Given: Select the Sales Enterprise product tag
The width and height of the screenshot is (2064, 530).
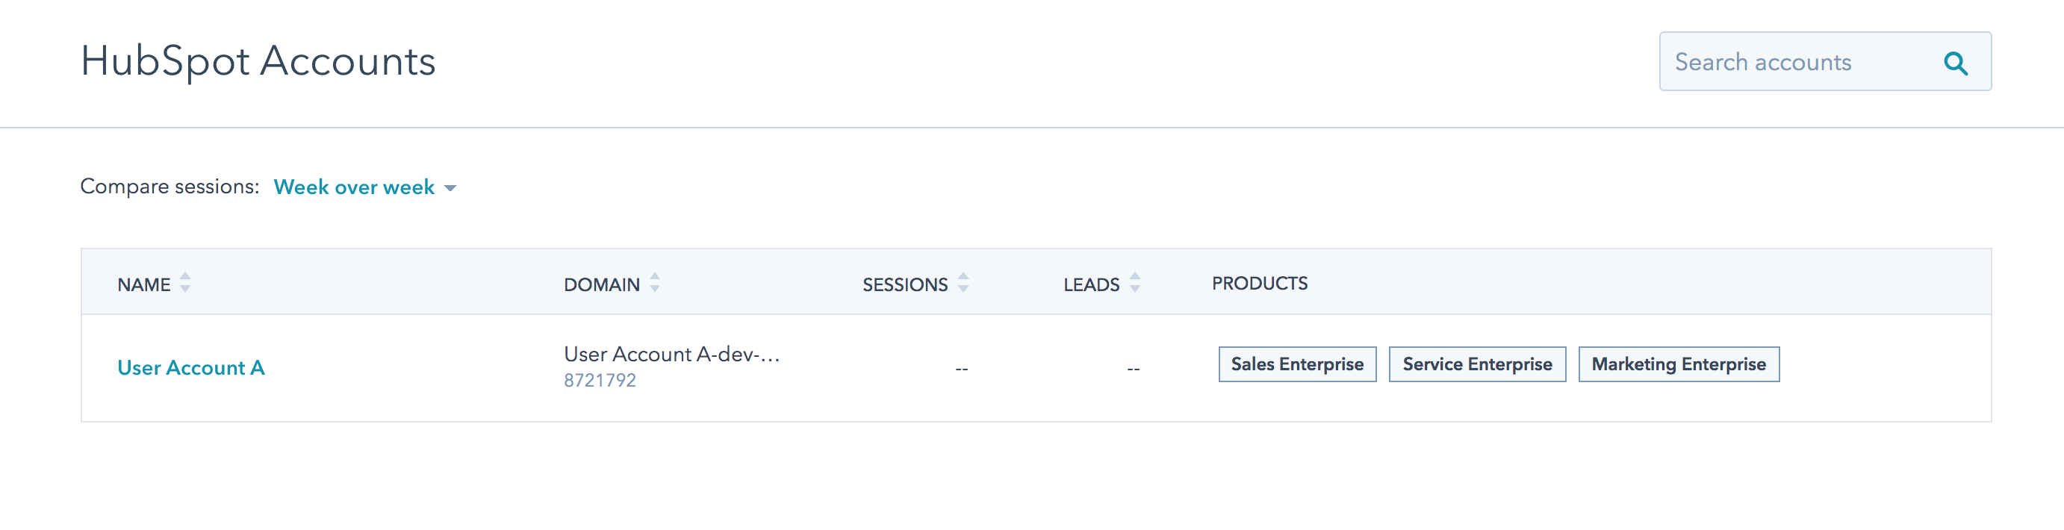Looking at the screenshot, I should coord(1297,364).
